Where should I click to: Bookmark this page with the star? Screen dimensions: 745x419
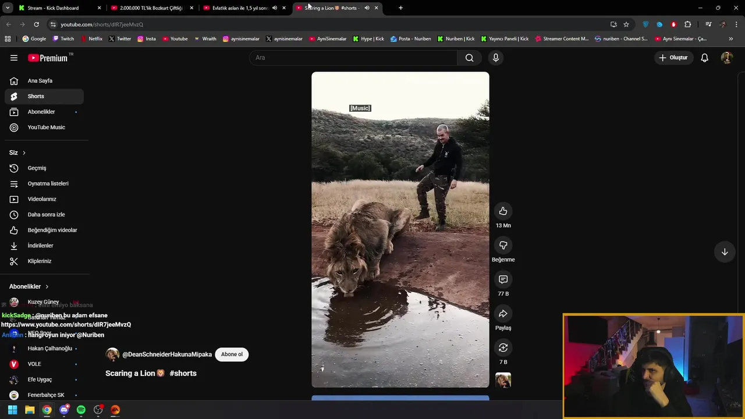tap(626, 24)
